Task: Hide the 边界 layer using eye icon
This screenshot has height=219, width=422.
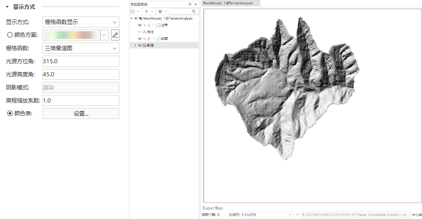Action: (140, 25)
